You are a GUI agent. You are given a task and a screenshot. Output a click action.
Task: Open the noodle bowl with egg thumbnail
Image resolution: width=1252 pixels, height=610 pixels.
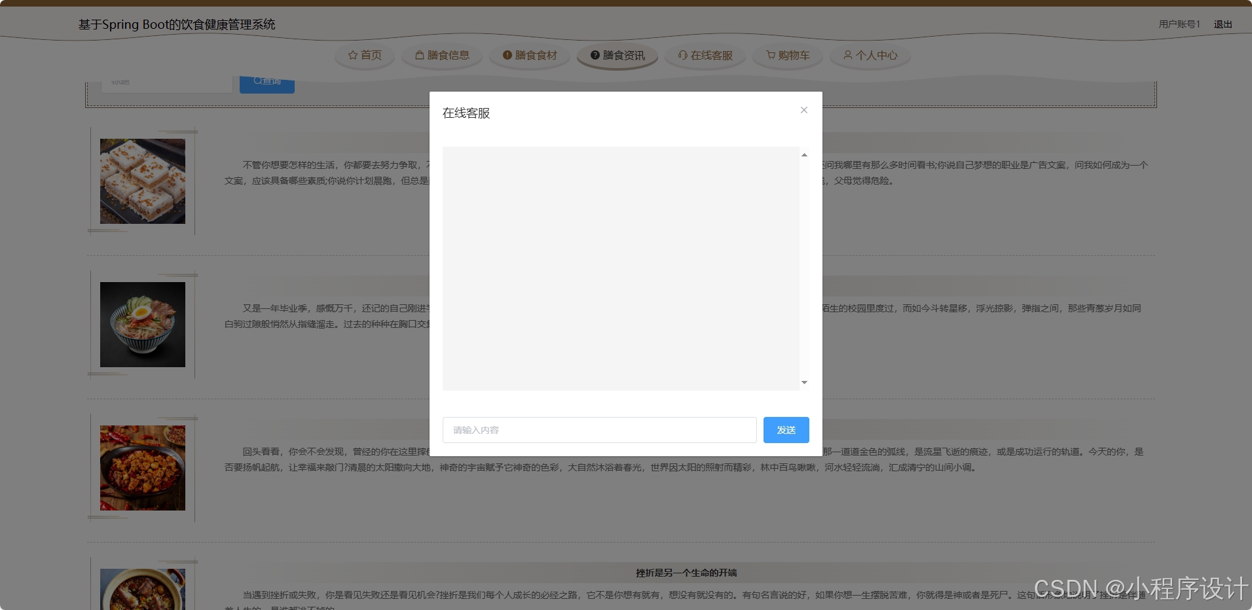[x=143, y=325]
